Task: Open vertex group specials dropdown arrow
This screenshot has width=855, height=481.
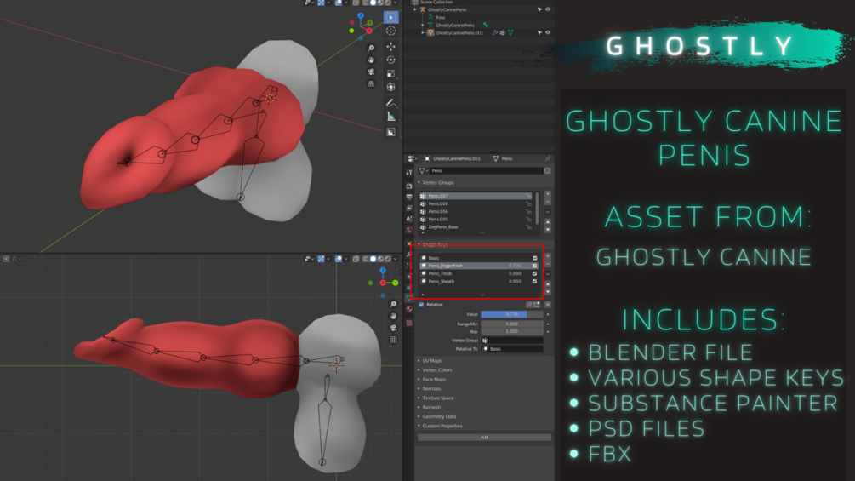Action: pyautogui.click(x=548, y=212)
